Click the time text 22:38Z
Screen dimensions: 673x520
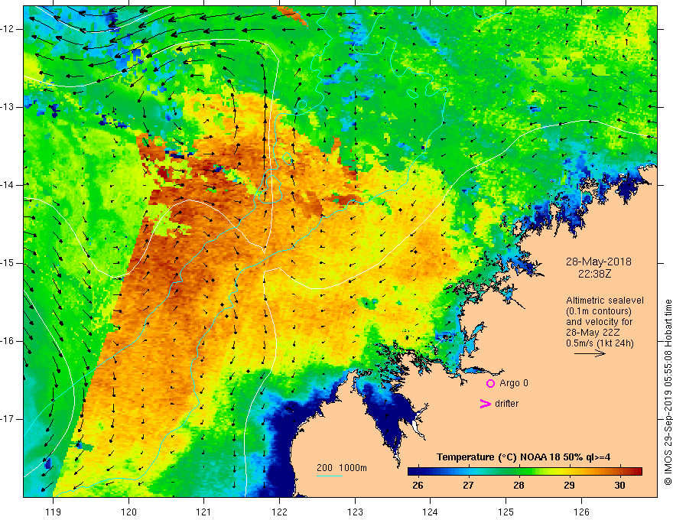[594, 273]
